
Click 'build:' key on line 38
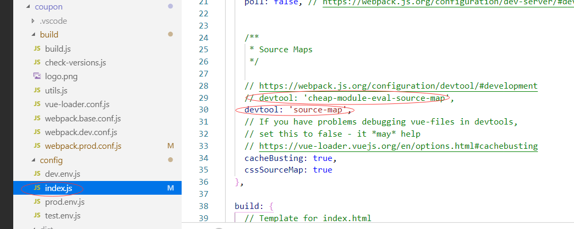pyautogui.click(x=249, y=206)
